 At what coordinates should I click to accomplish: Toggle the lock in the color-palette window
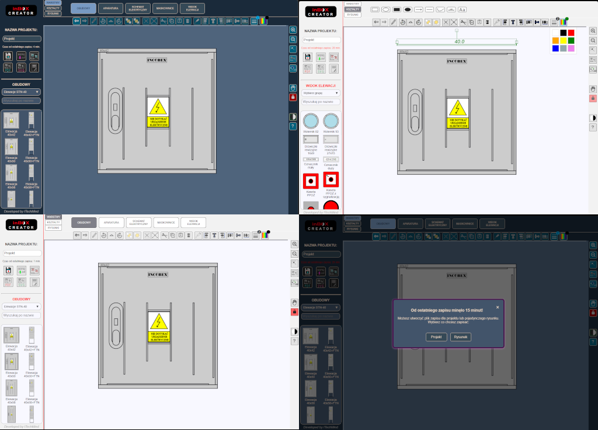[x=593, y=98]
